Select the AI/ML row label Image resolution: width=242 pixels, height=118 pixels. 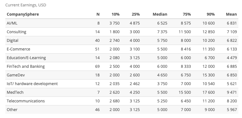(12, 23)
